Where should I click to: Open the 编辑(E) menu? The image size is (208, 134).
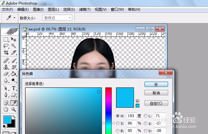[23, 10]
